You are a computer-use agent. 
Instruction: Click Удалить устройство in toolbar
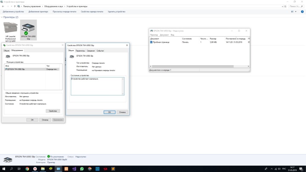tap(116, 11)
